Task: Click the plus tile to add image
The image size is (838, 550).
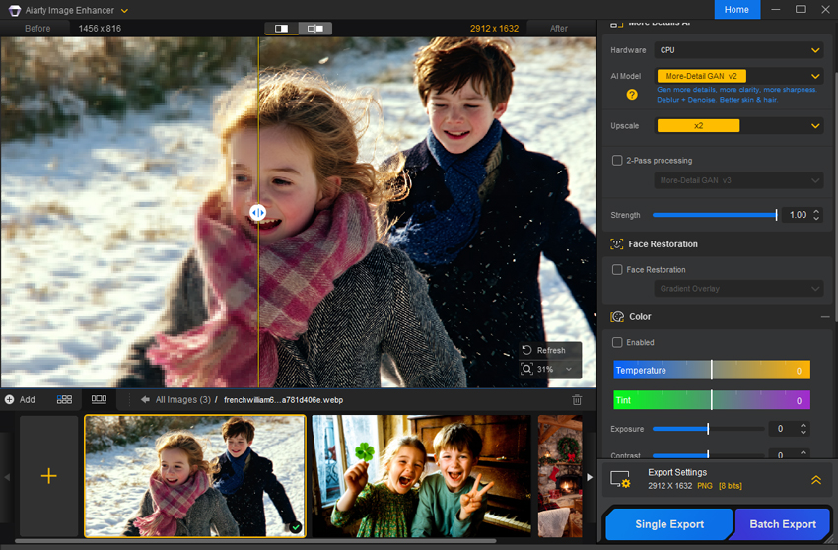Action: pyautogui.click(x=48, y=476)
